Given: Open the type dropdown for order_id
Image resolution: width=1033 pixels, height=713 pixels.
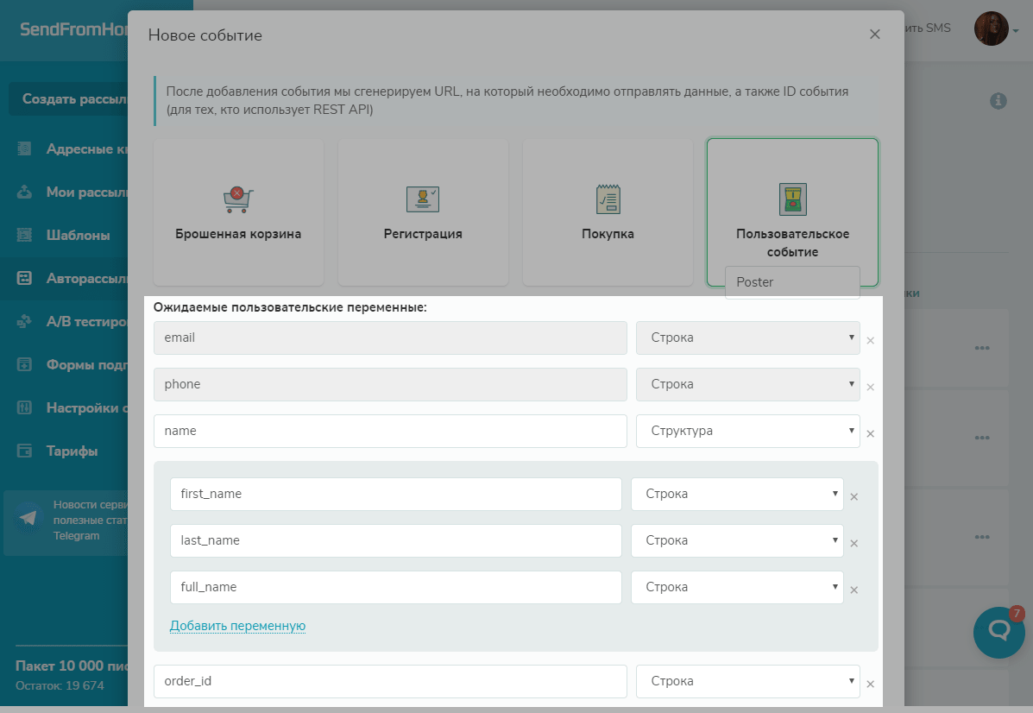Looking at the screenshot, I should click(747, 681).
